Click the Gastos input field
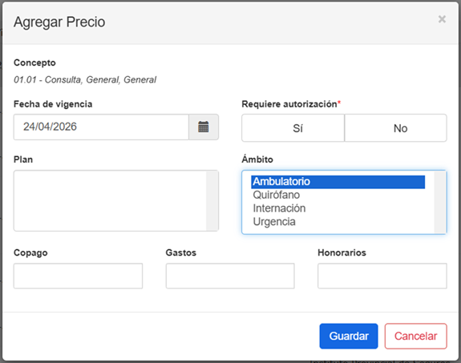This screenshot has height=363, width=461. click(230, 276)
